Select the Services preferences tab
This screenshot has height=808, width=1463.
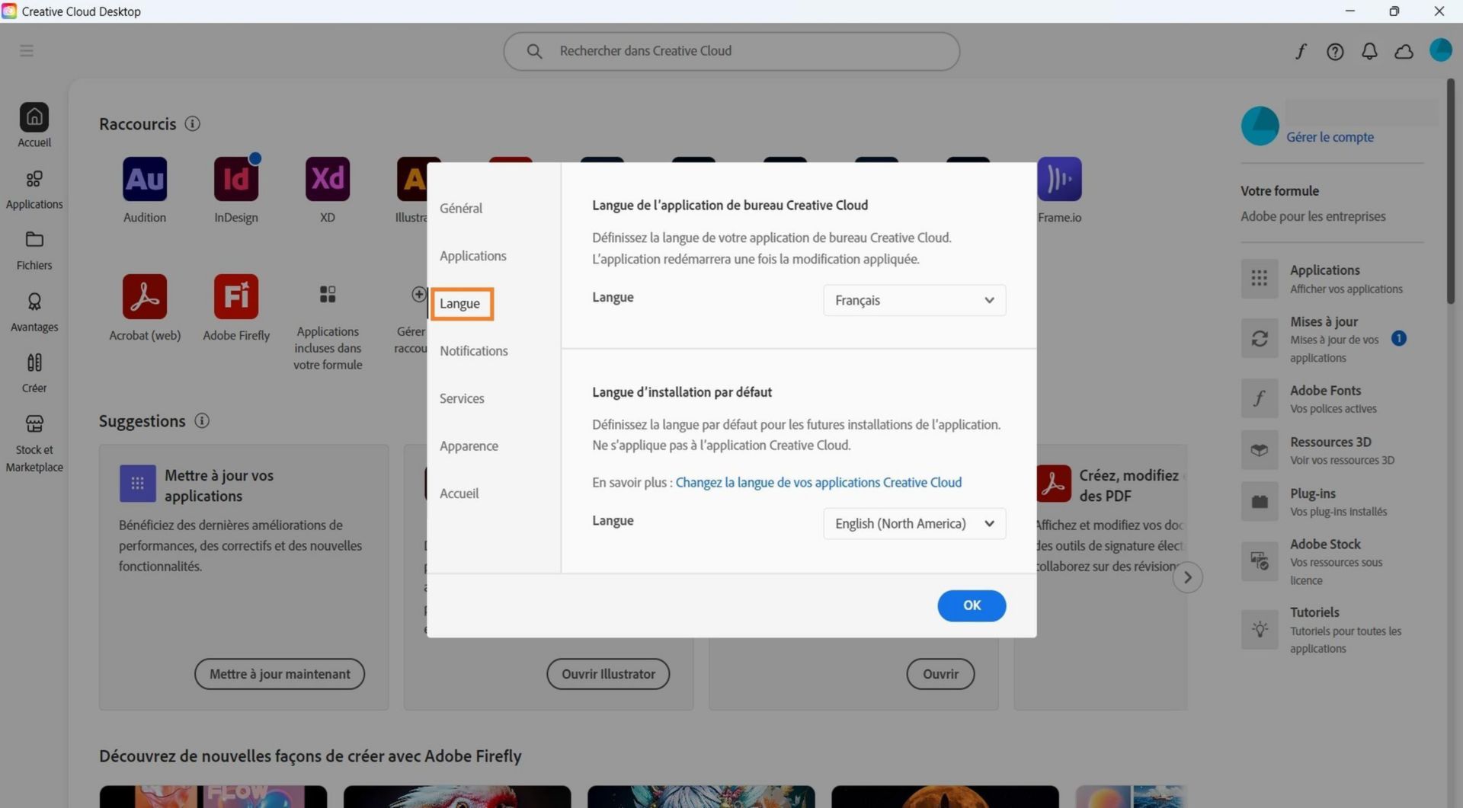[462, 398]
